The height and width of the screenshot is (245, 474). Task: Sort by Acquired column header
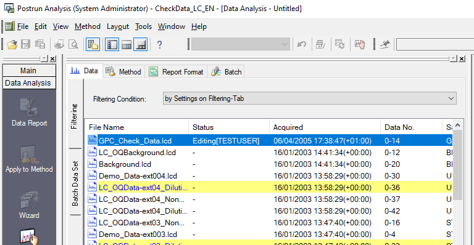click(x=325, y=127)
